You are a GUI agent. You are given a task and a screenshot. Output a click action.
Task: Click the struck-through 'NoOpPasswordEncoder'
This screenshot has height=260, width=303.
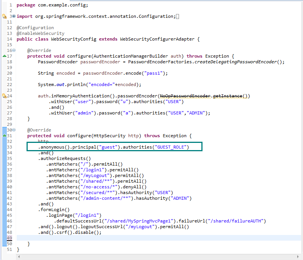pyautogui.click(x=185, y=96)
